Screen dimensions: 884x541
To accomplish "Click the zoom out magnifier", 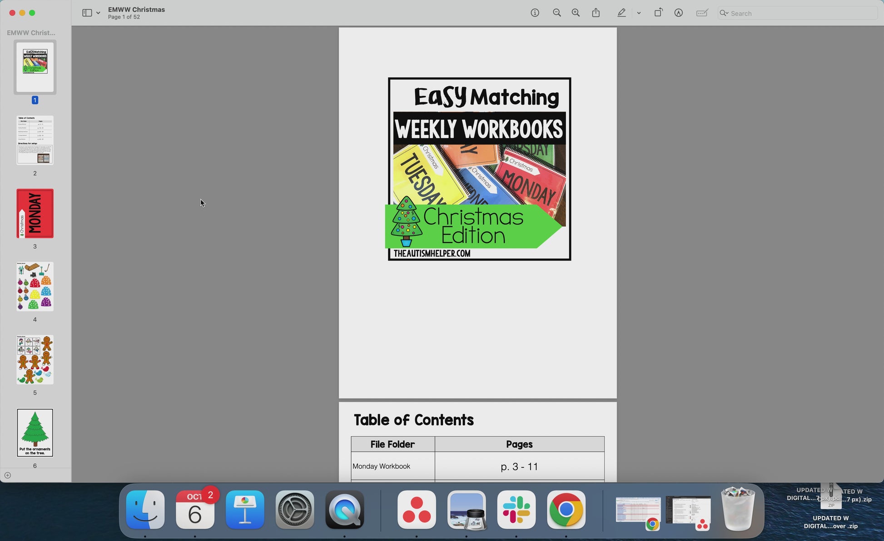I will click(556, 13).
